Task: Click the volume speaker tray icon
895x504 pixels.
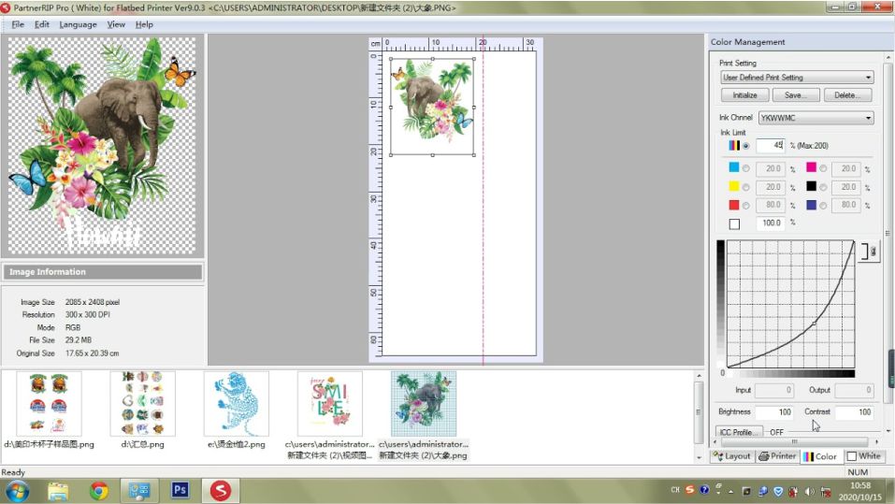Action: 809,490
